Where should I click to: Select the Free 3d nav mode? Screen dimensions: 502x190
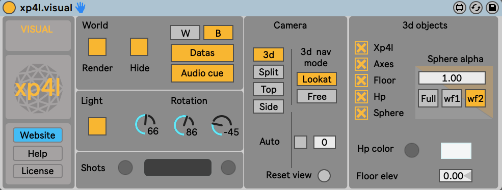pyautogui.click(x=316, y=96)
